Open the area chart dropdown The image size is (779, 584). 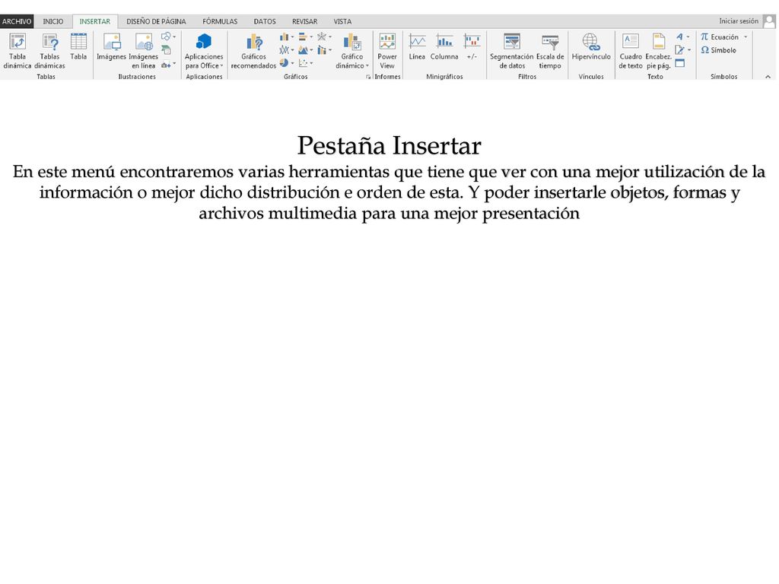coord(305,50)
